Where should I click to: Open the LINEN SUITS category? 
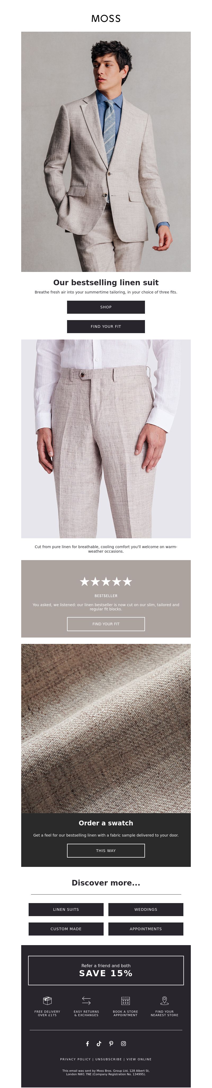point(66,909)
